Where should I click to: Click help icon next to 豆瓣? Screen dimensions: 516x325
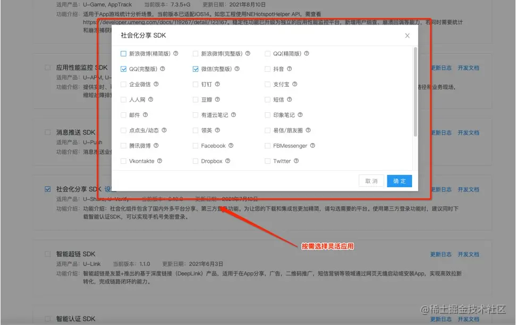217,99
